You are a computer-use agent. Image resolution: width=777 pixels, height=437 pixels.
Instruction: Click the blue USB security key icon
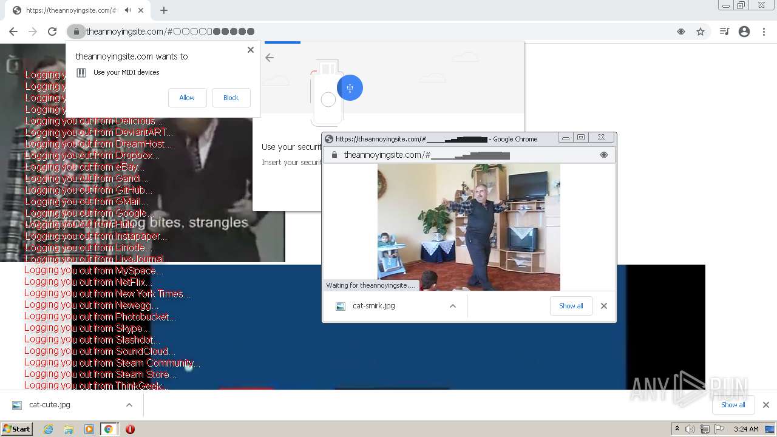350,88
